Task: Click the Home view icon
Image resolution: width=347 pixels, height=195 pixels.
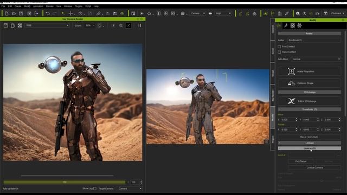Action: pyautogui.click(x=150, y=14)
